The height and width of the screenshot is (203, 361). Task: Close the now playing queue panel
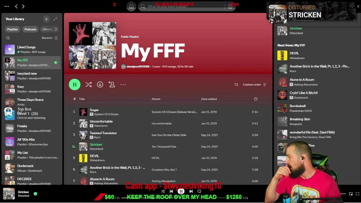[x=355, y=19]
